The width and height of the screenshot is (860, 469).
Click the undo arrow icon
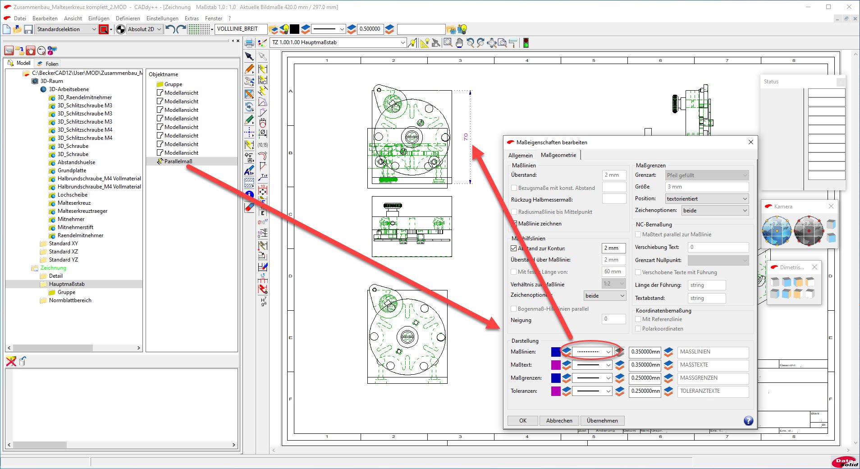[x=170, y=29]
